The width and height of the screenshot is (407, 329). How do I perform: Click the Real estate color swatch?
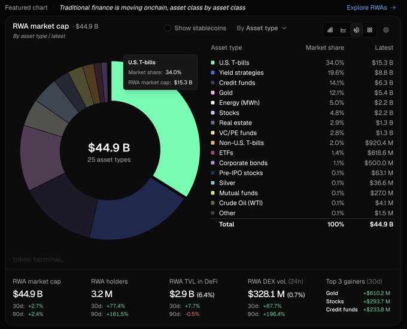tap(213, 123)
